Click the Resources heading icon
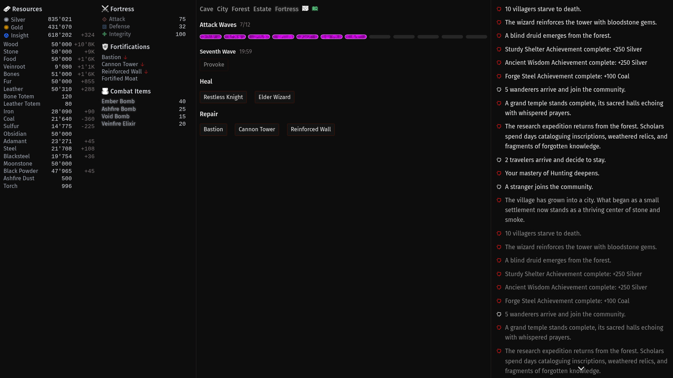Screen dimensions: 673x378 7,9
